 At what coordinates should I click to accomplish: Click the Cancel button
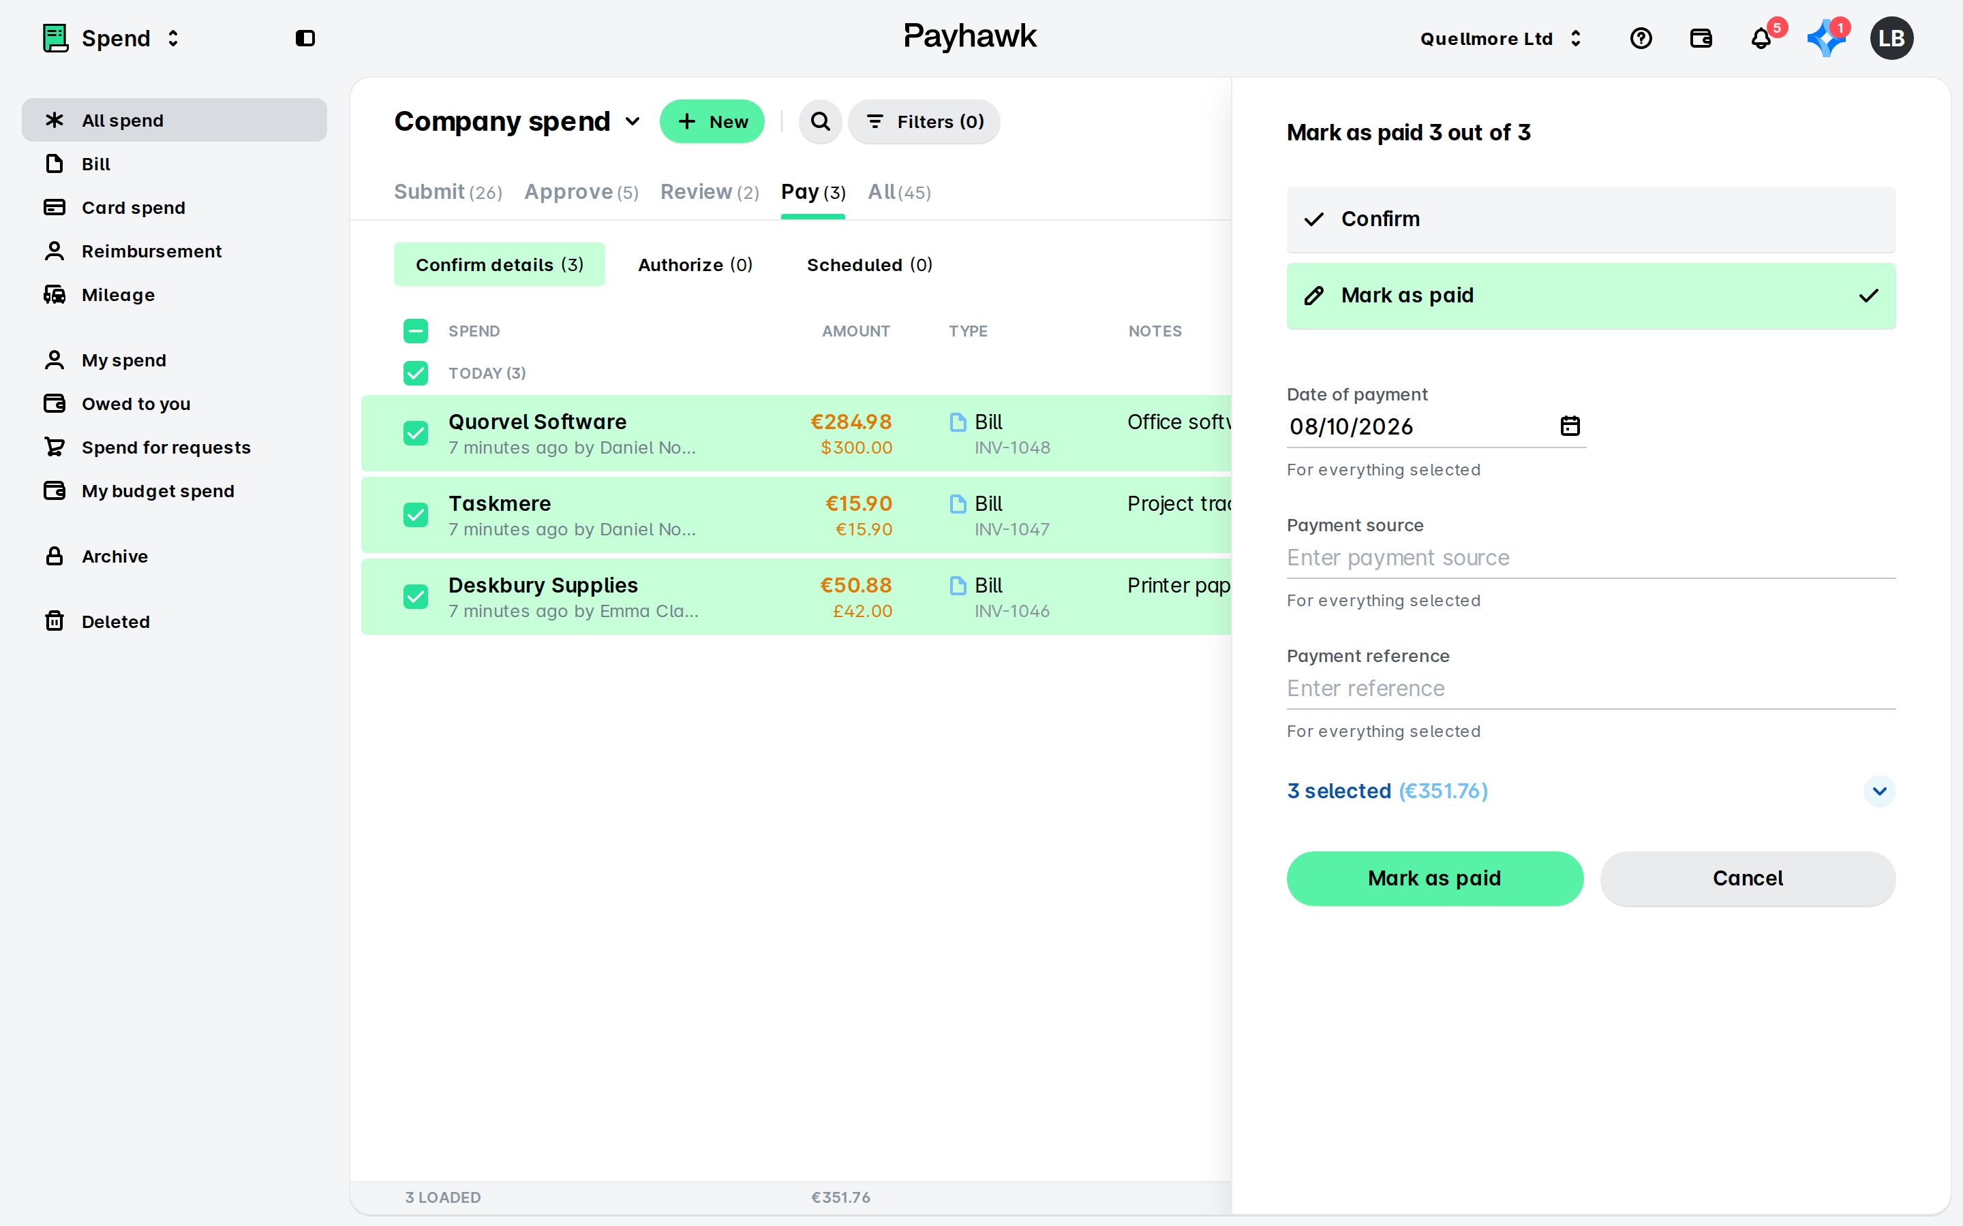coord(1747,878)
